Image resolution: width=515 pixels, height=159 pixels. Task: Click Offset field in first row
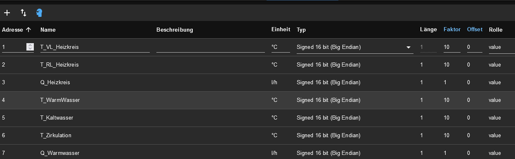pyautogui.click(x=475, y=47)
